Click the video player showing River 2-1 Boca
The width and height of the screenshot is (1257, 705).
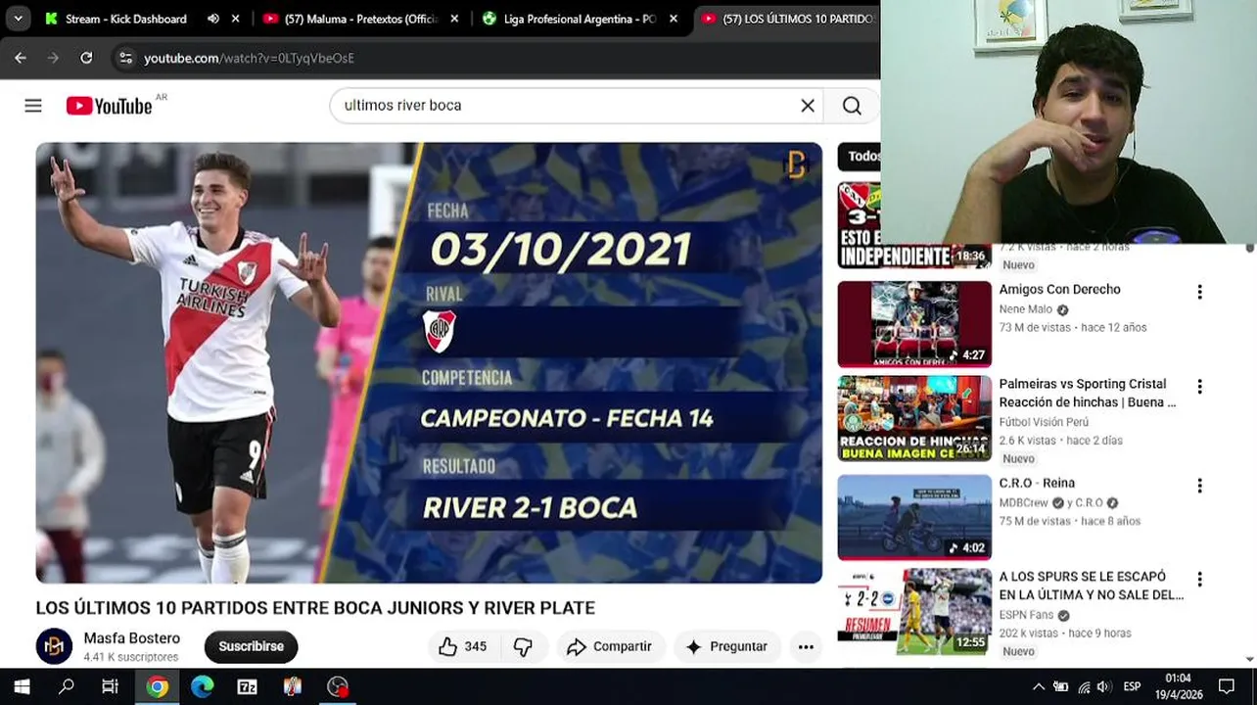tap(429, 362)
